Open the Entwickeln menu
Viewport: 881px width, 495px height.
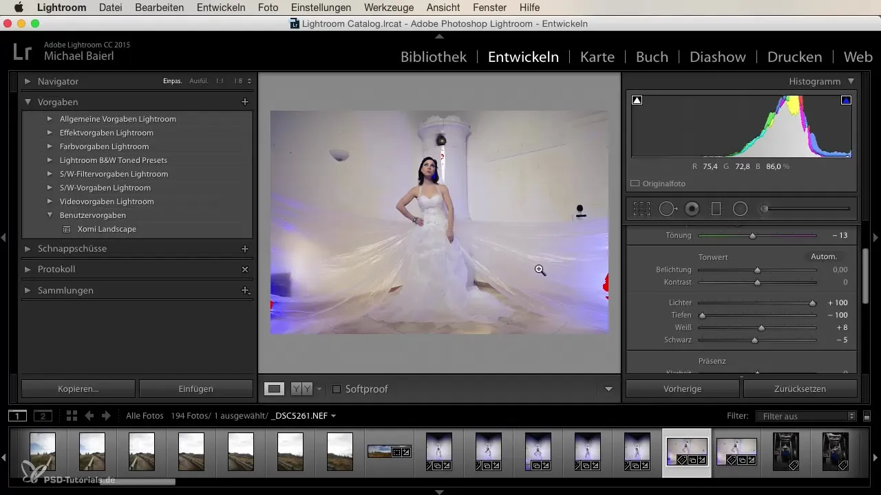click(221, 8)
